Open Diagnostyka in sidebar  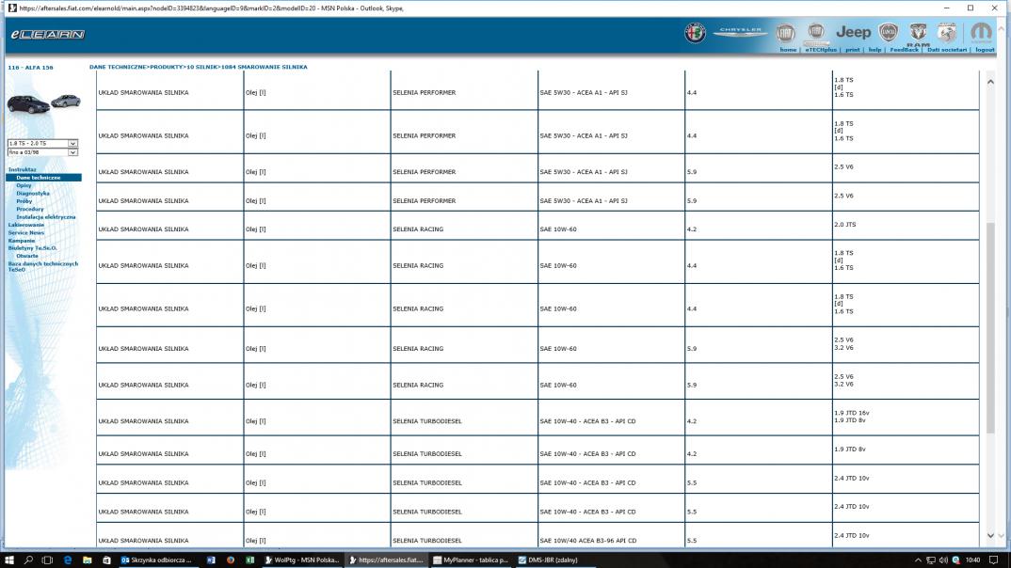33,193
